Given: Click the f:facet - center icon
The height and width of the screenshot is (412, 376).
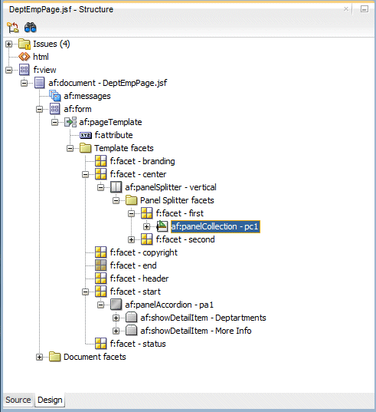Looking at the screenshot, I should [100, 174].
